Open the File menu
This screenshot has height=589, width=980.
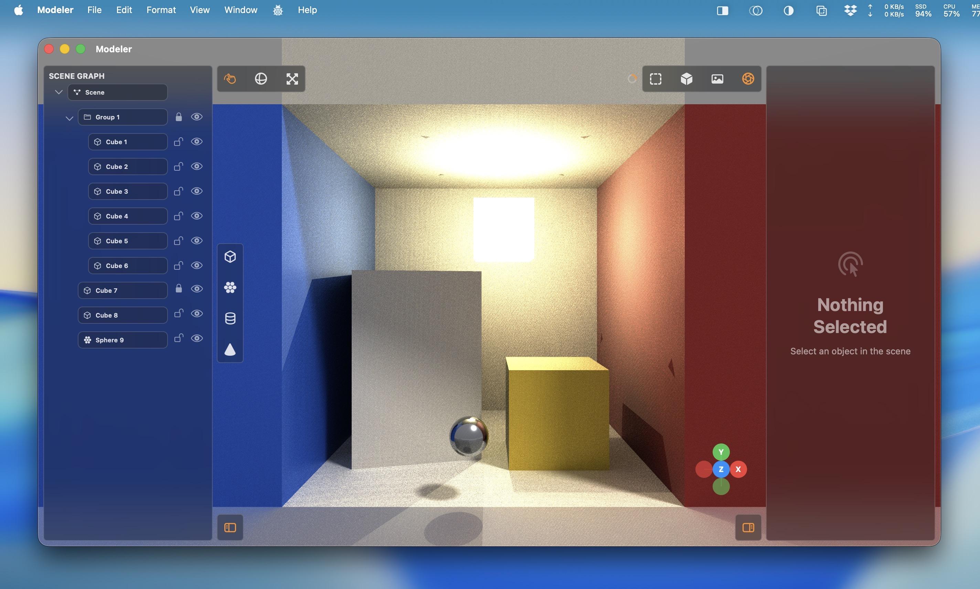click(95, 10)
